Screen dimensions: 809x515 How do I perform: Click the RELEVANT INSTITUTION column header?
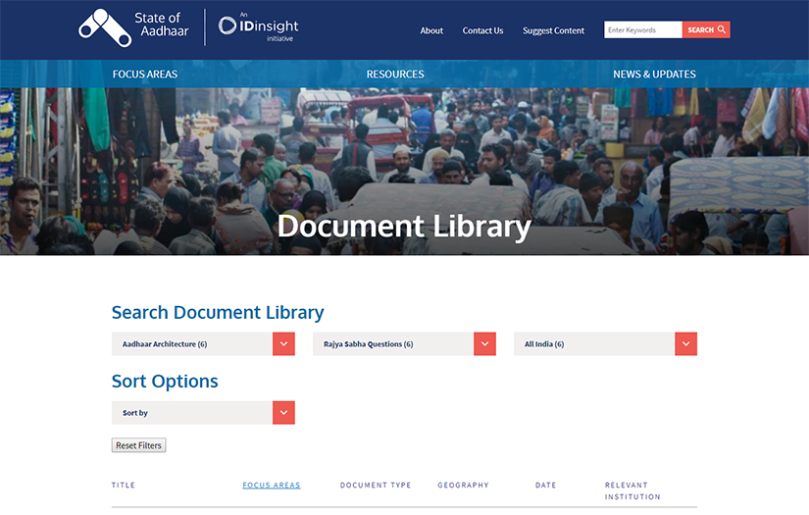point(632,490)
